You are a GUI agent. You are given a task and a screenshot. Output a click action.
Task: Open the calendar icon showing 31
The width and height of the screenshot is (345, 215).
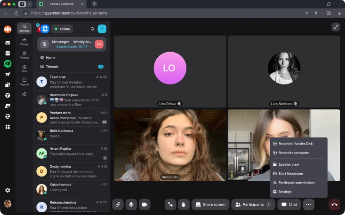[8, 54]
